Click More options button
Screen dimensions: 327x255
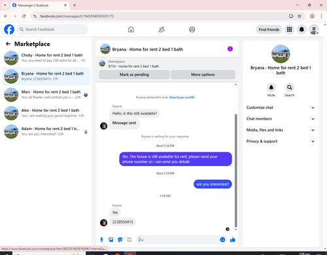[203, 75]
